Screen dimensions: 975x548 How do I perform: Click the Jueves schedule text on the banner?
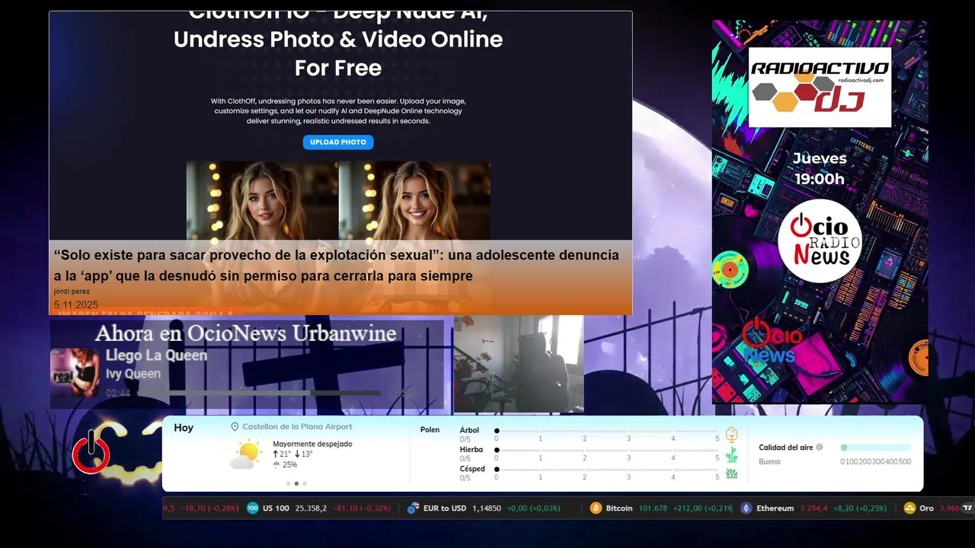tap(820, 158)
